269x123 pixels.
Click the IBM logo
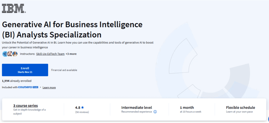click(14, 8)
